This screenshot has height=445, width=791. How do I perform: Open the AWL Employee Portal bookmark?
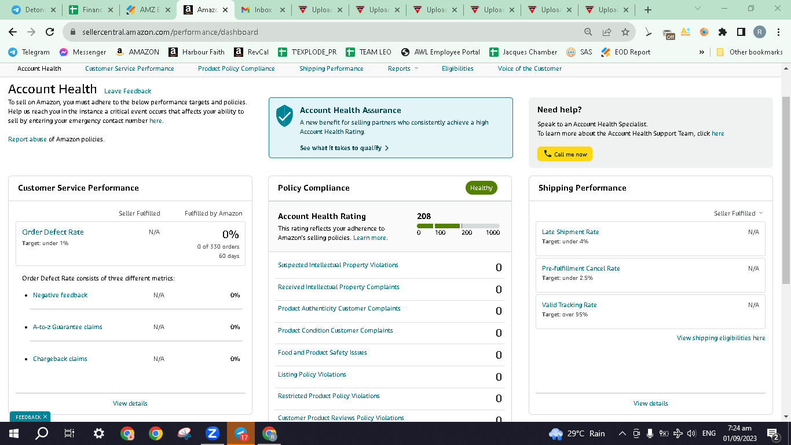click(440, 52)
